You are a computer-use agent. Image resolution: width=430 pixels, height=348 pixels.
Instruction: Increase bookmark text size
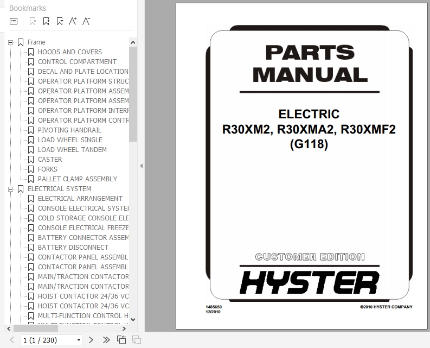tap(73, 21)
